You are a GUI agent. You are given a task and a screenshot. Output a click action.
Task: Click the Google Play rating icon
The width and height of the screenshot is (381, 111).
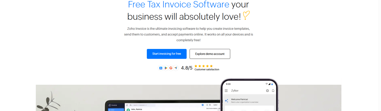pos(166,68)
